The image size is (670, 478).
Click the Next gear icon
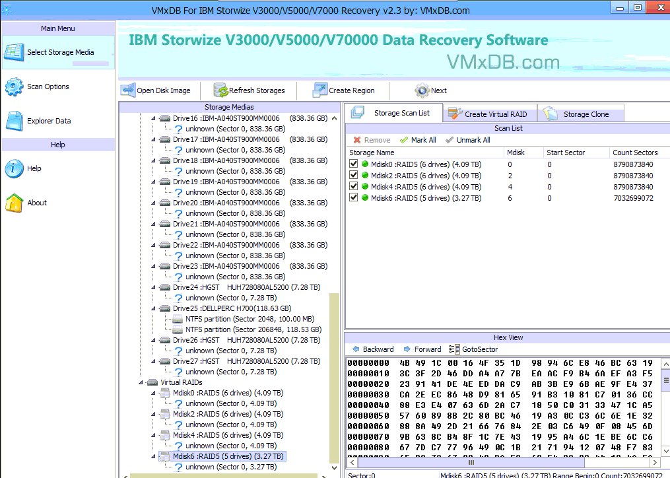(x=422, y=90)
